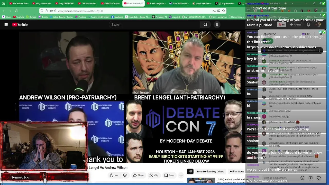Create a clip with the Clip button

coord(154,175)
